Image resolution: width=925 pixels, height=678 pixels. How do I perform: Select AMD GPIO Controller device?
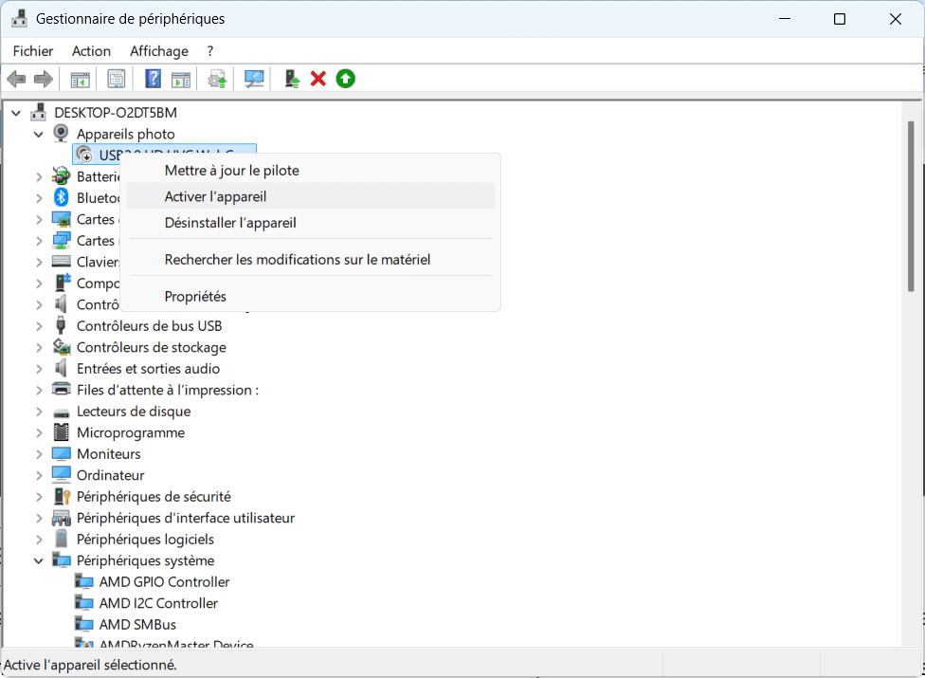click(x=164, y=582)
